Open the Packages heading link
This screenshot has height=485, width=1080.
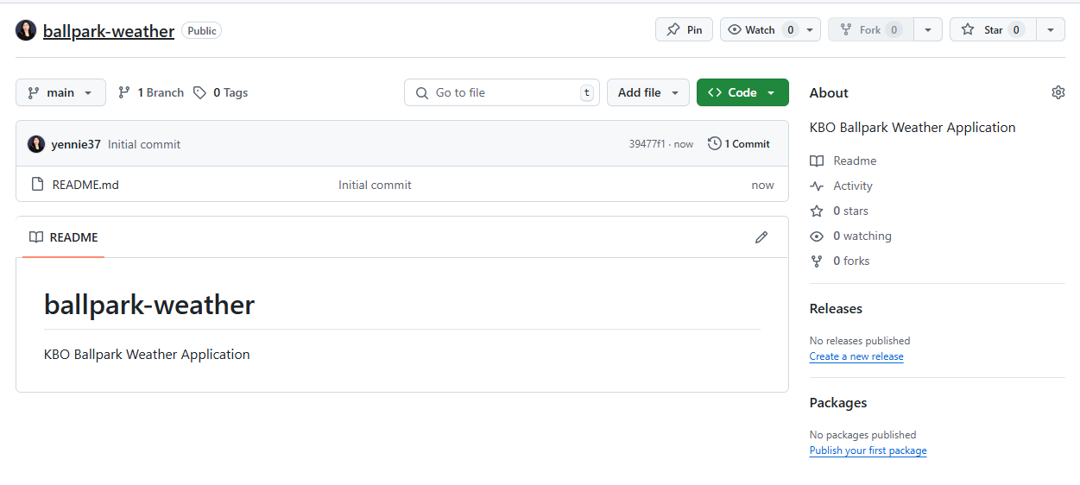pos(838,403)
